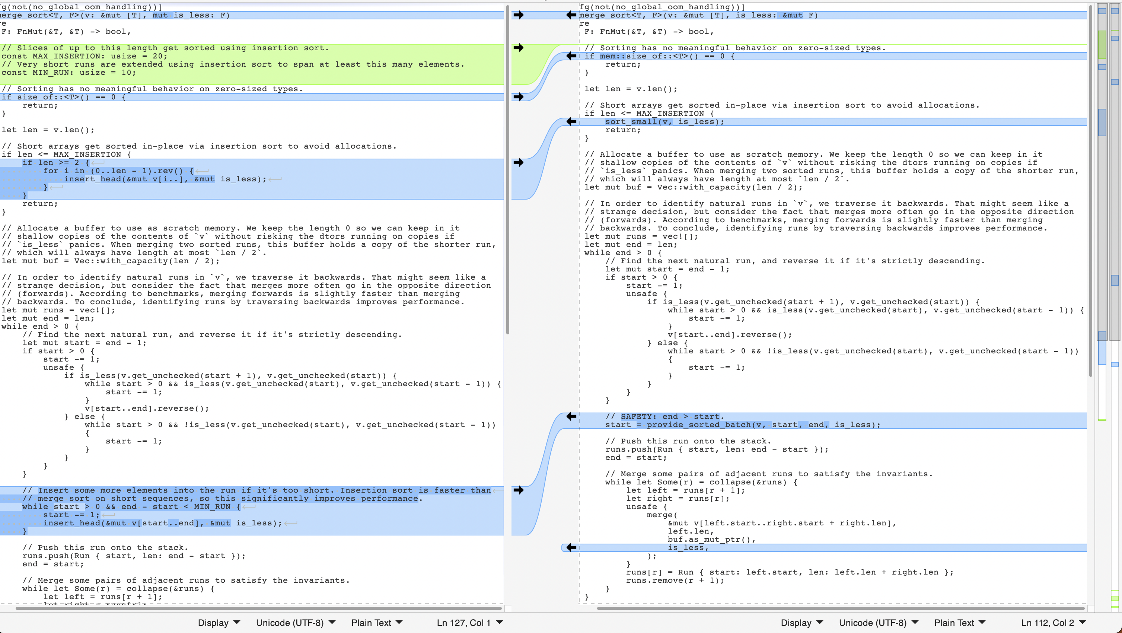Image resolution: width=1122 pixels, height=633 pixels.
Task: Click right pane horizontal scrollbar
Action: point(841,608)
